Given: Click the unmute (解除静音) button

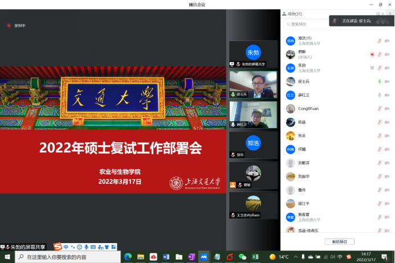Looking at the screenshot, I should (339, 241).
